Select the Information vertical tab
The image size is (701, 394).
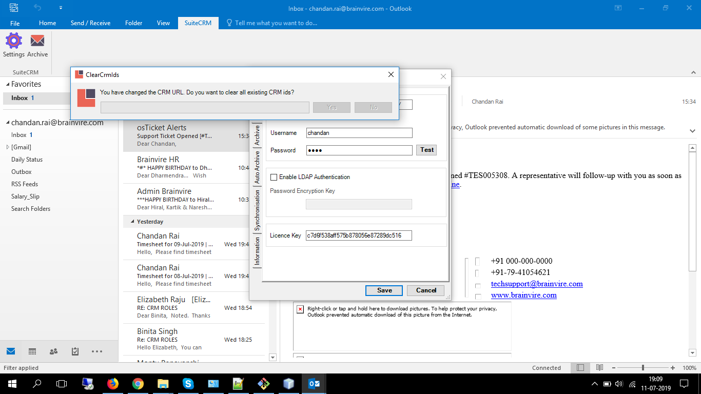click(x=257, y=251)
